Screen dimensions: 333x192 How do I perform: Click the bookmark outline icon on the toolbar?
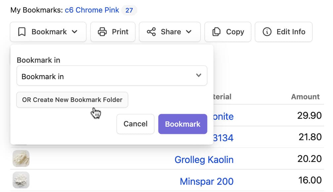click(22, 32)
